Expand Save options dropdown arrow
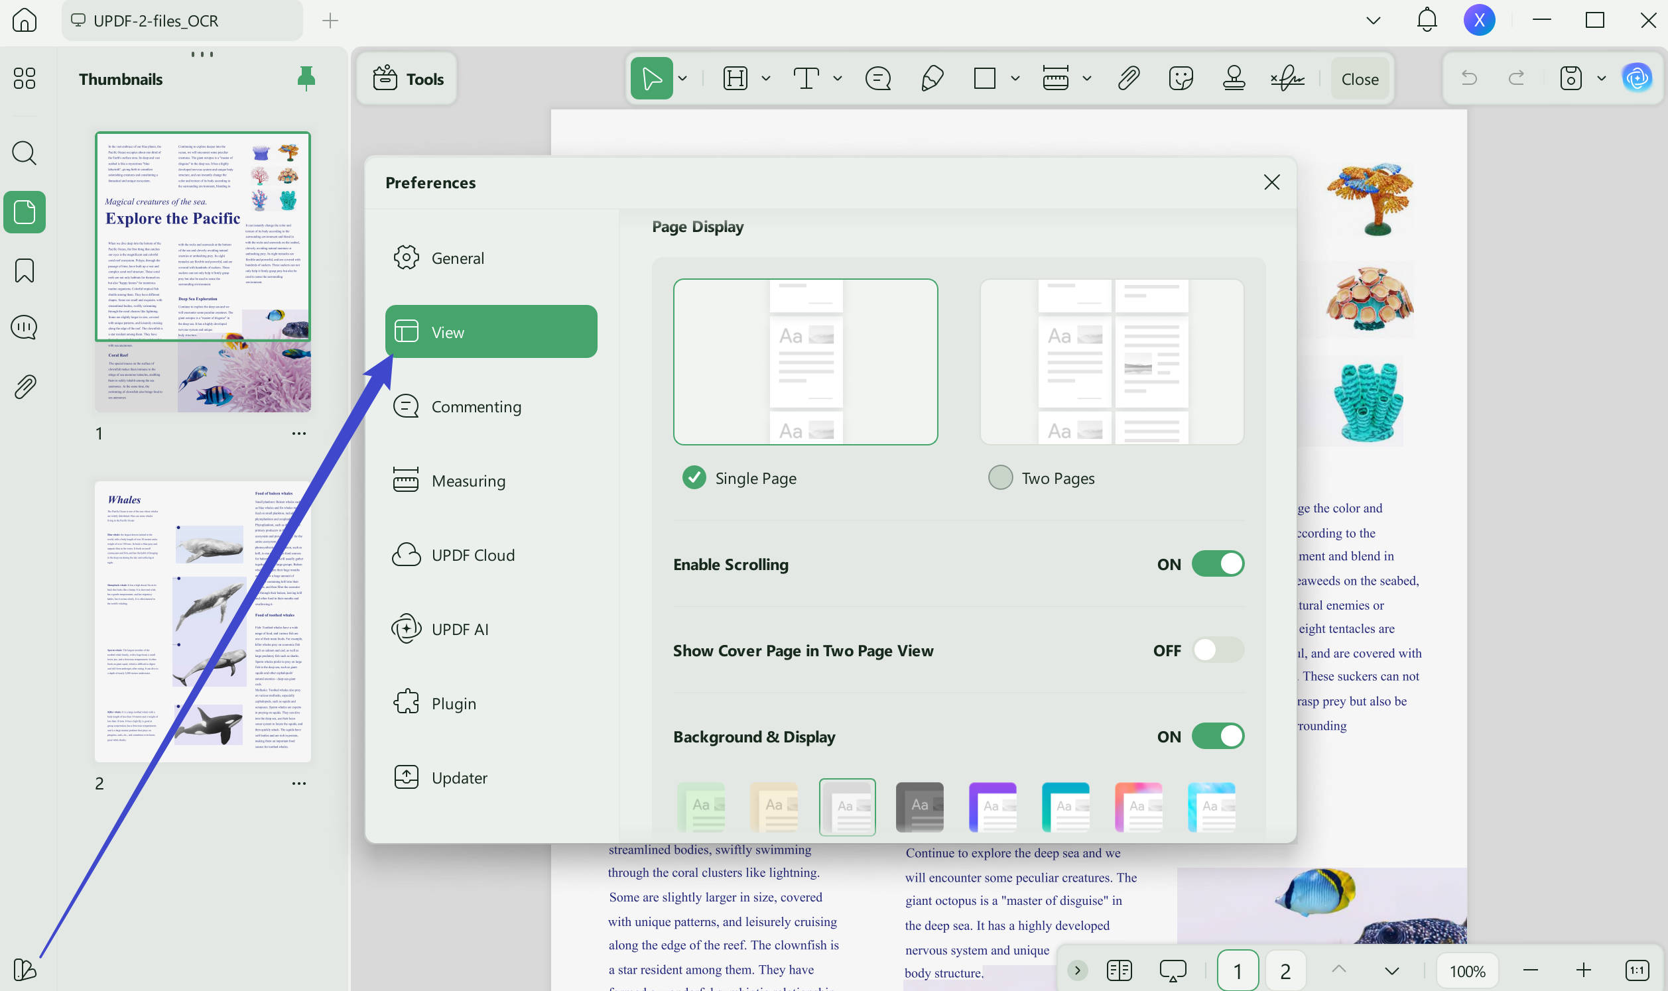 point(1601,79)
